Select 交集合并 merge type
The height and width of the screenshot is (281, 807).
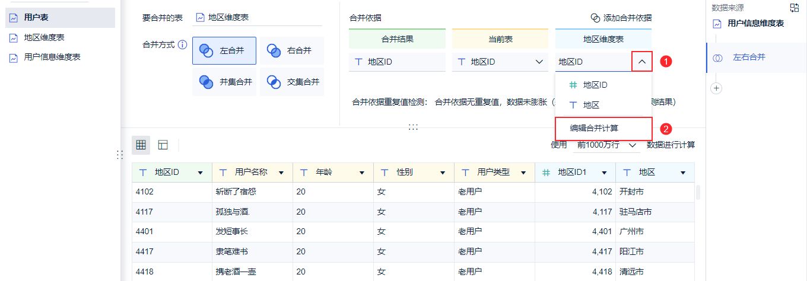pyautogui.click(x=292, y=82)
